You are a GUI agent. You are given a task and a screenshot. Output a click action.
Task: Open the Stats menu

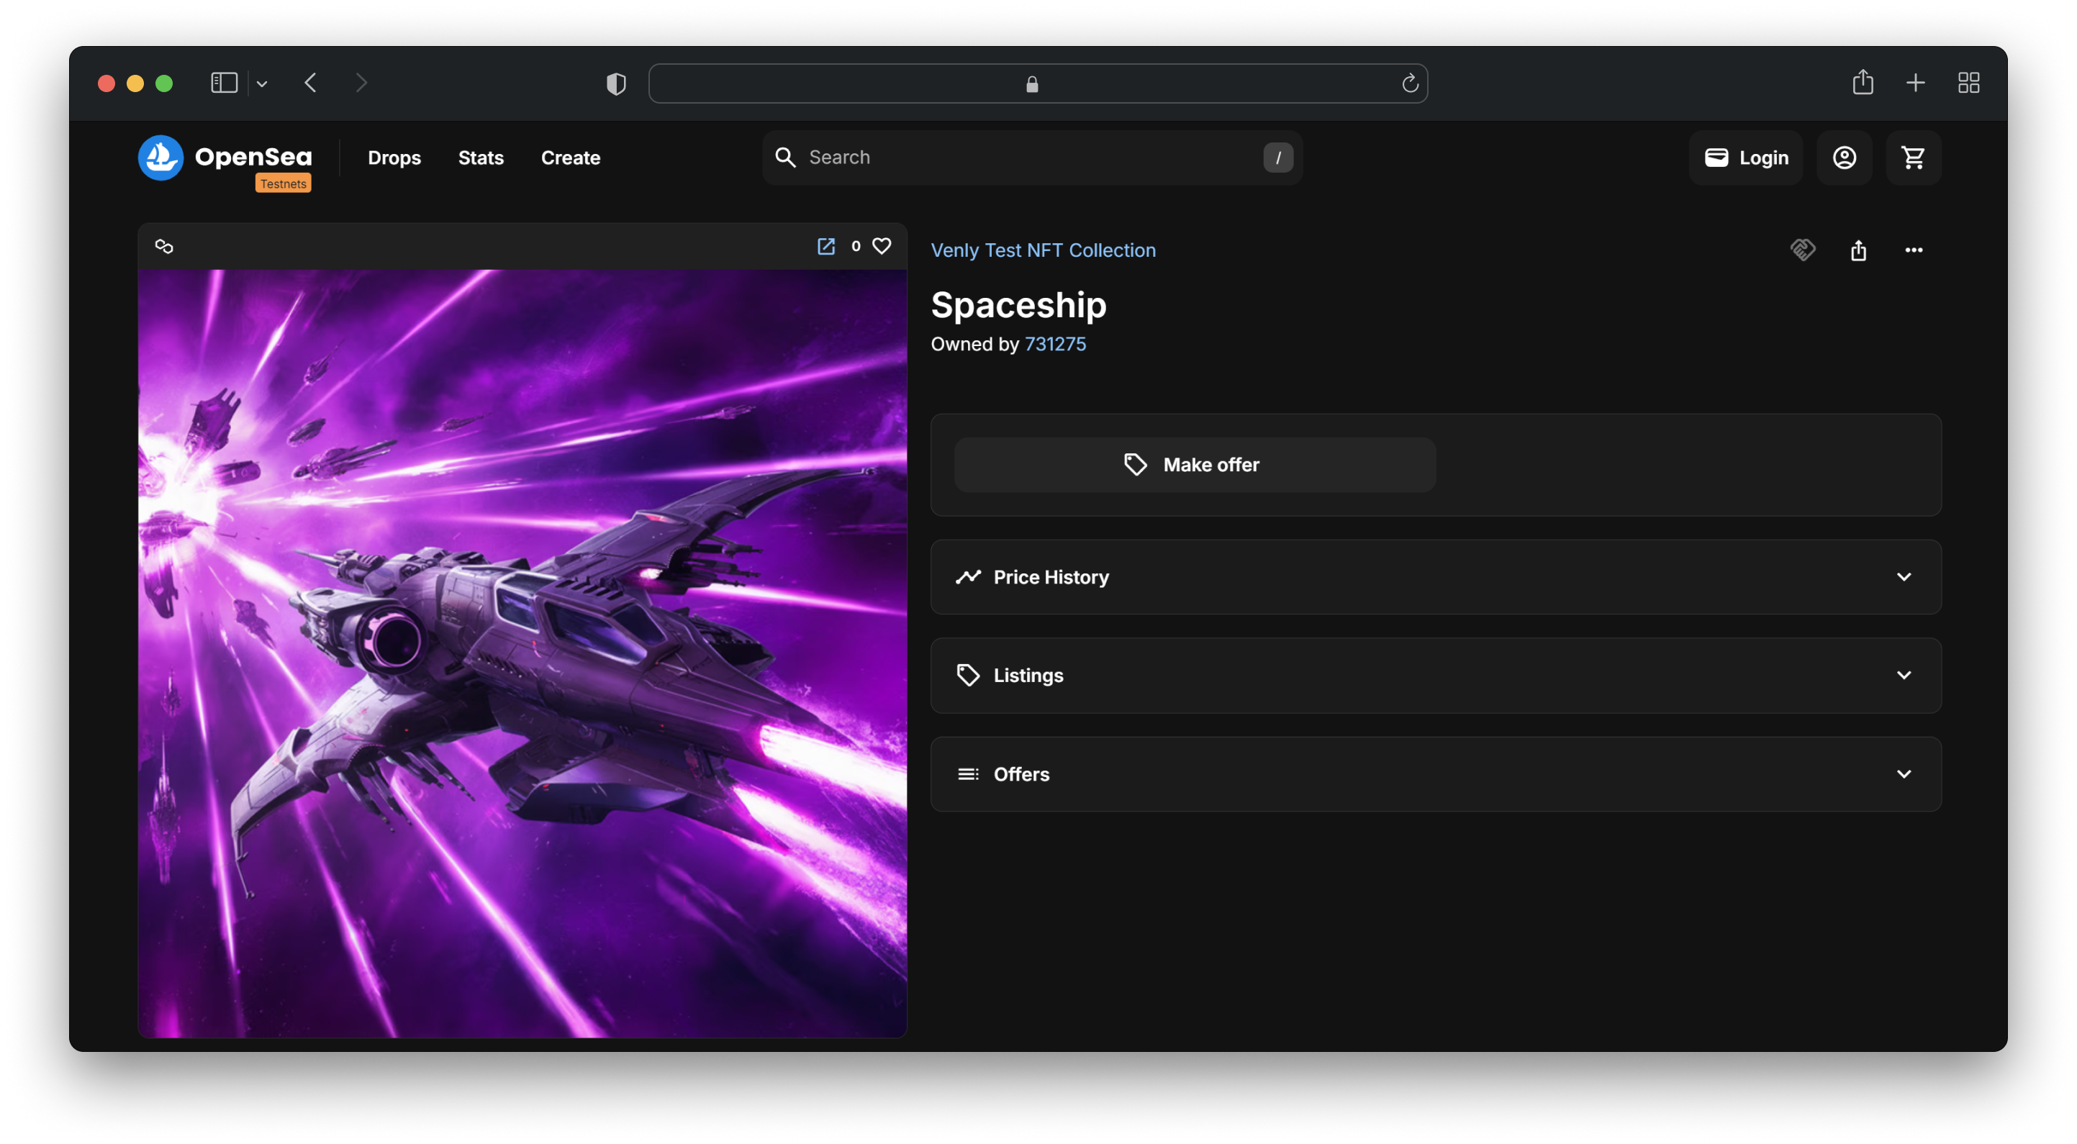pyautogui.click(x=481, y=157)
